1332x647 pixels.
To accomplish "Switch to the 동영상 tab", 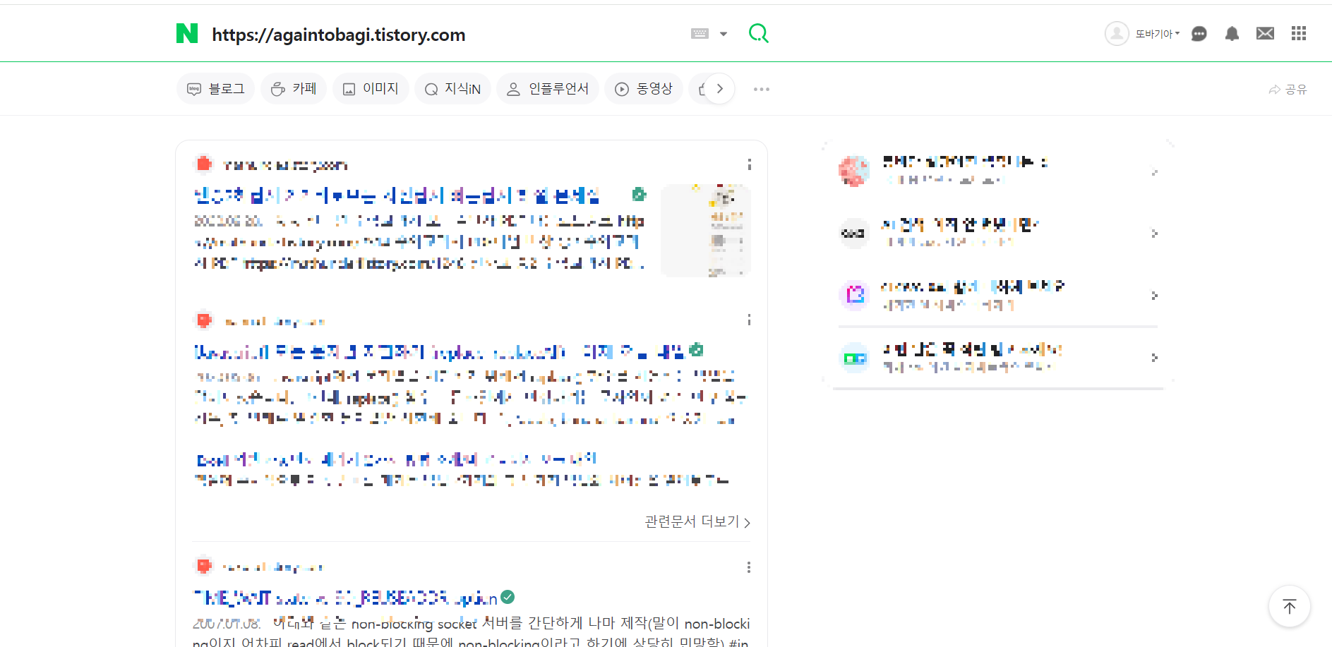I will click(644, 88).
